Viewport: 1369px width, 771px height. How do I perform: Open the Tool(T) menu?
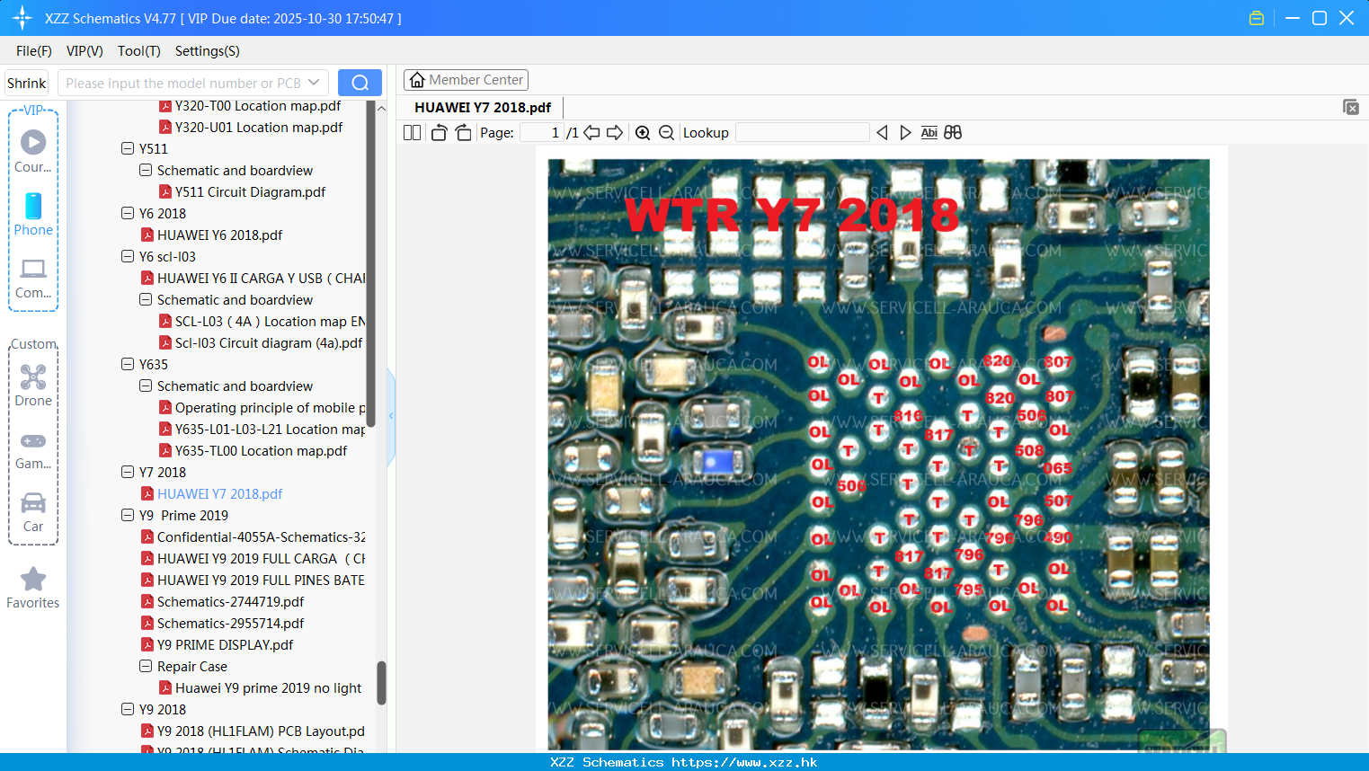[x=139, y=51]
